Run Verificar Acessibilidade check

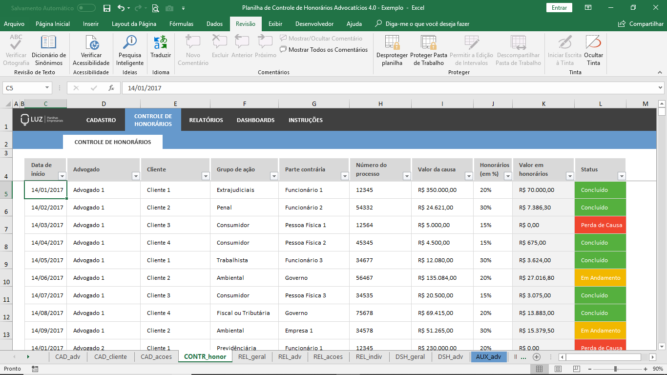(91, 50)
